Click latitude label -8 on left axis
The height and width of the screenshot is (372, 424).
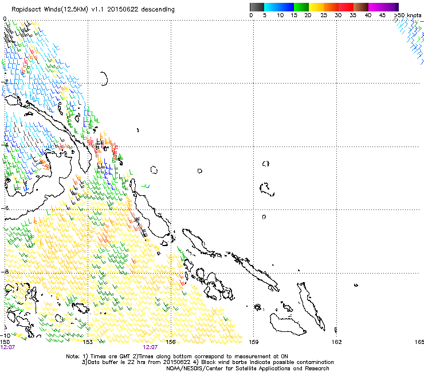5,271
